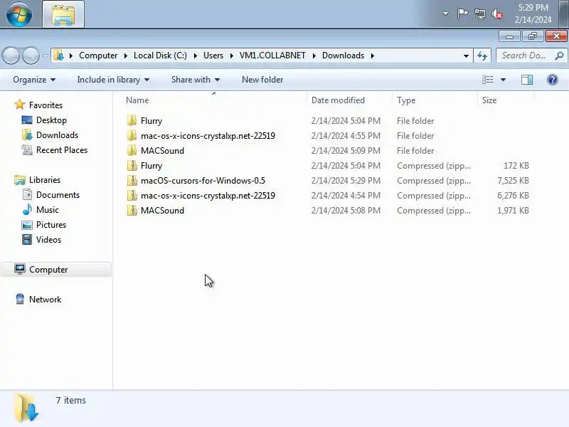Select macOS-cursors-for-Windows-0.5 file name
569x427 pixels.
[x=203, y=181]
